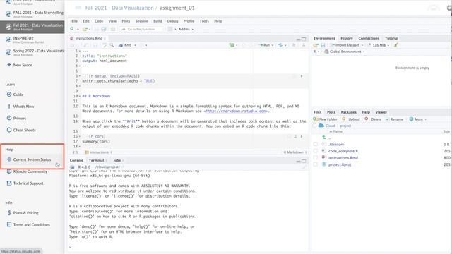This screenshot has width=452, height=254.
Task: Switch to the Viewer tab
Action: click(x=381, y=112)
